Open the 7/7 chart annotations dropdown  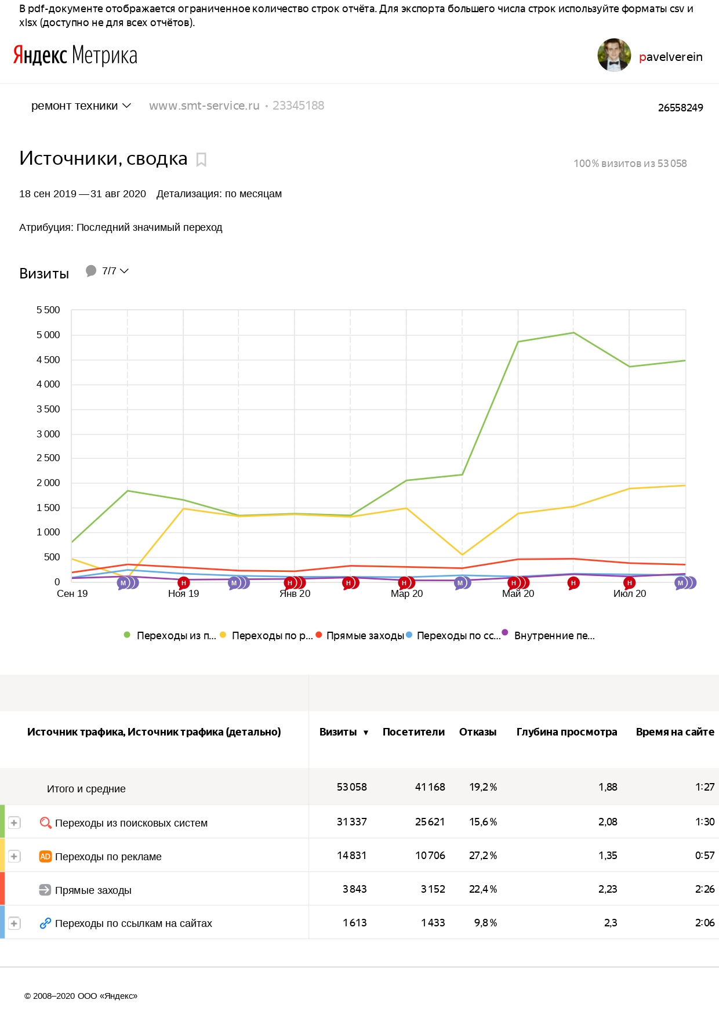[115, 271]
